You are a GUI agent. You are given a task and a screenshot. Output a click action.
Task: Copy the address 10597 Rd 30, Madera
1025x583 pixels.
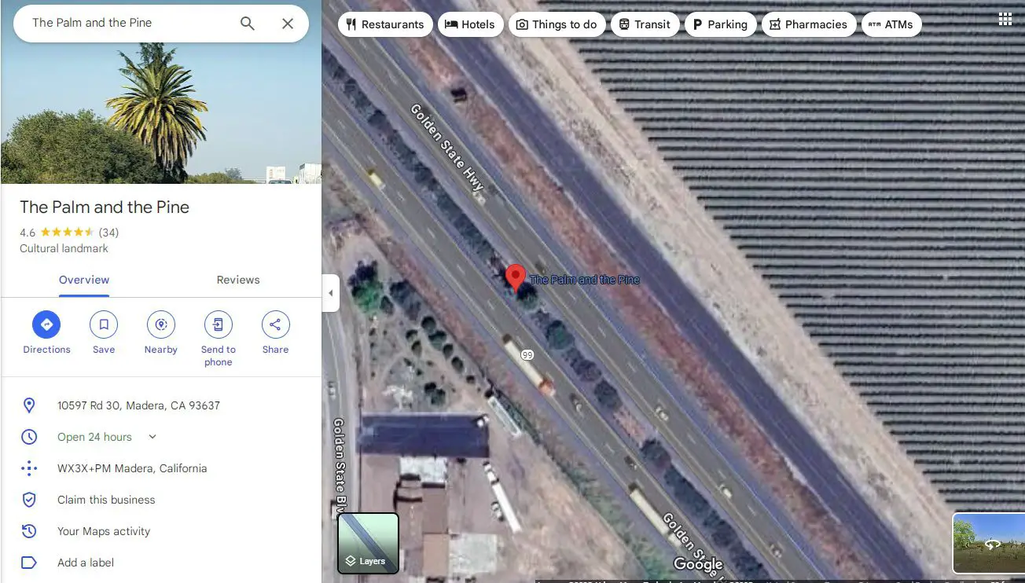[x=138, y=405]
